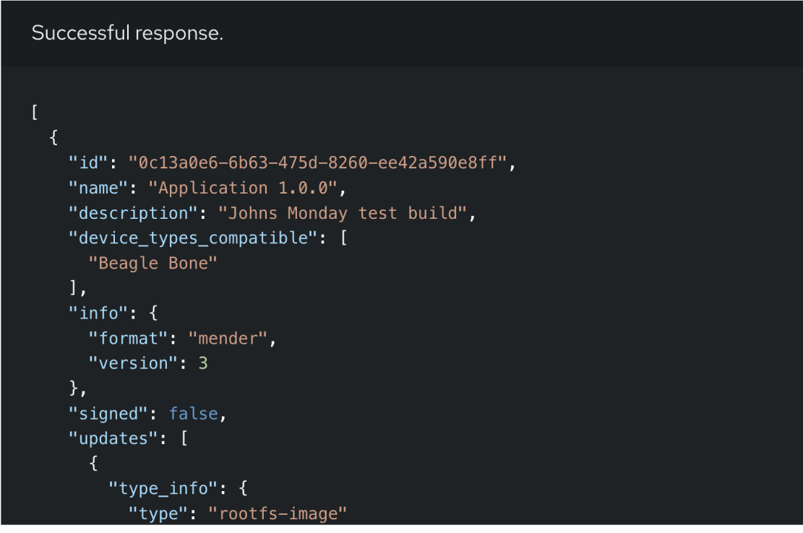803x533 pixels.
Task: Click the "id" key in the JSON
Action: coord(88,162)
